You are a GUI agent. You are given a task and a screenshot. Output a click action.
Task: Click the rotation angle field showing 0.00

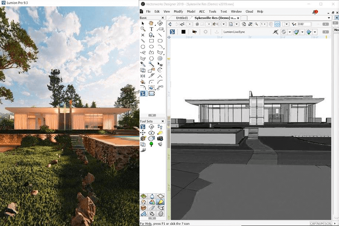click(304, 24)
